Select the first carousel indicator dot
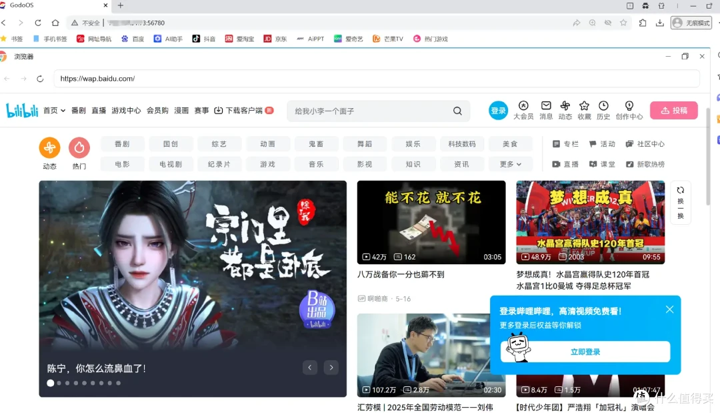 51,383
